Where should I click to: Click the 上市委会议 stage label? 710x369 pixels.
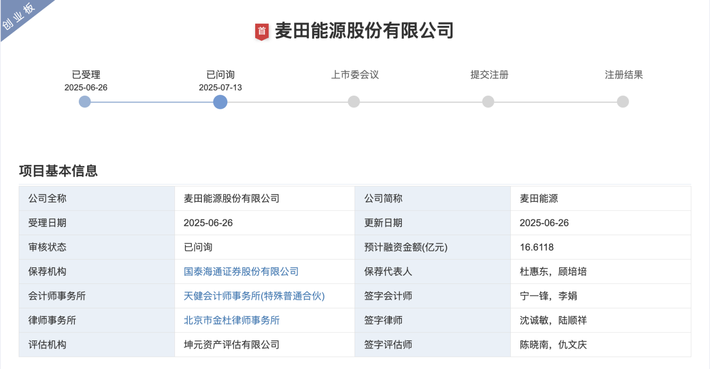tap(355, 75)
